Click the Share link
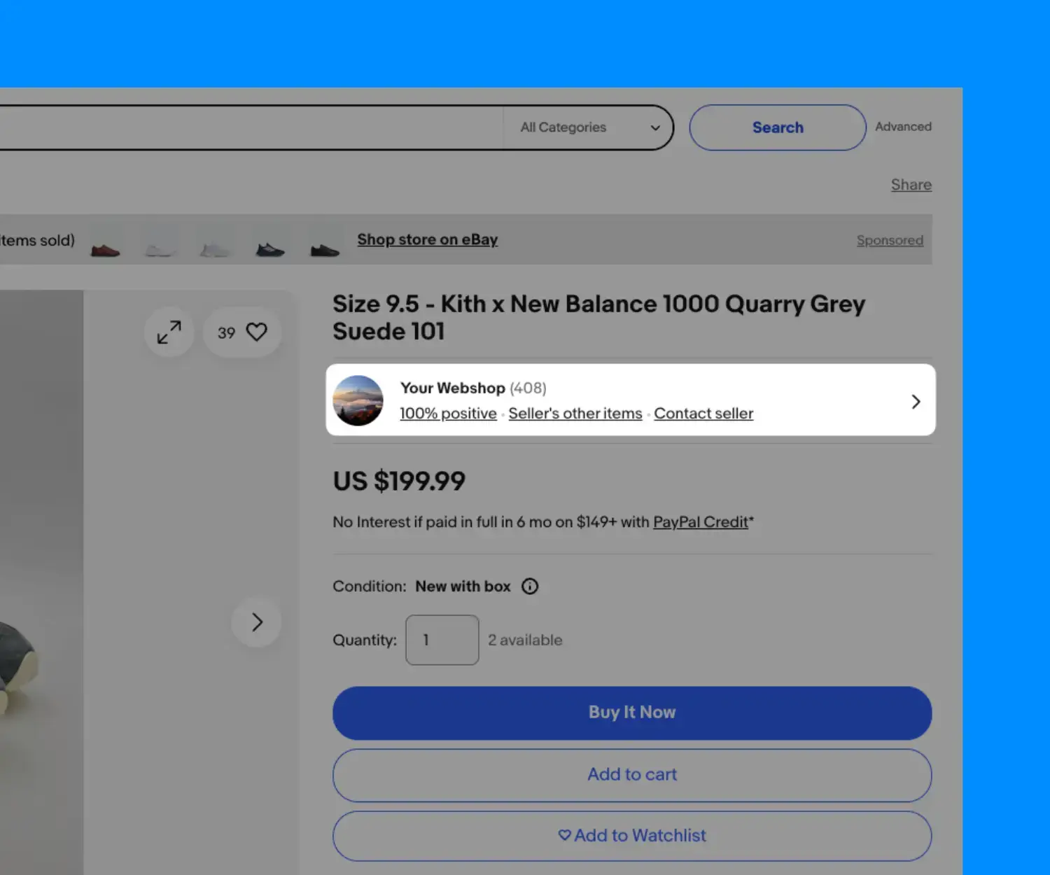Image resolution: width=1050 pixels, height=875 pixels. coord(911,185)
